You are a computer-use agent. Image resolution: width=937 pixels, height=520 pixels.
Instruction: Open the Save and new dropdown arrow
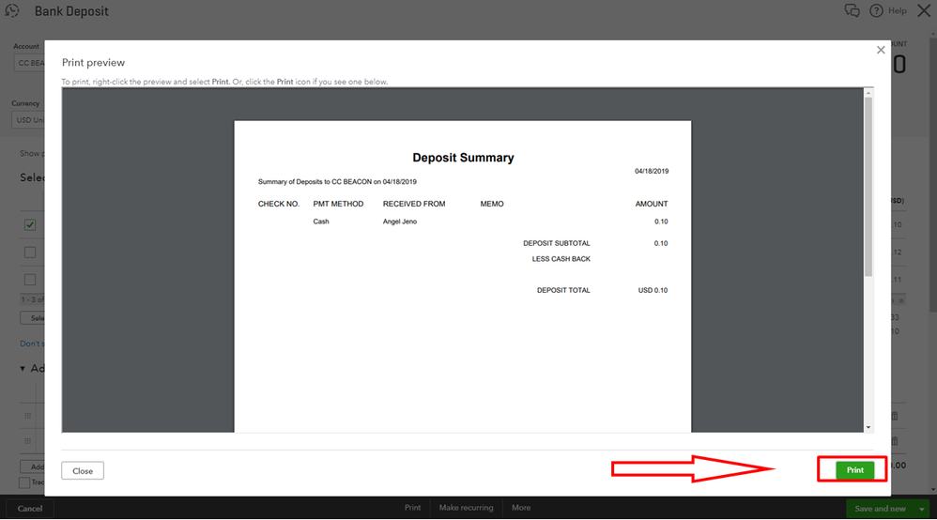point(922,509)
